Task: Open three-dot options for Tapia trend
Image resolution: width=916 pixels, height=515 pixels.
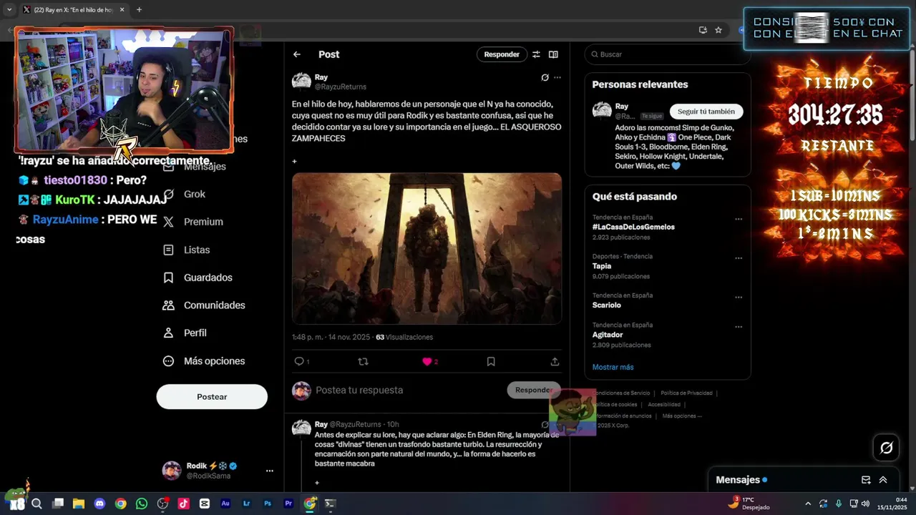Action: pyautogui.click(x=739, y=258)
